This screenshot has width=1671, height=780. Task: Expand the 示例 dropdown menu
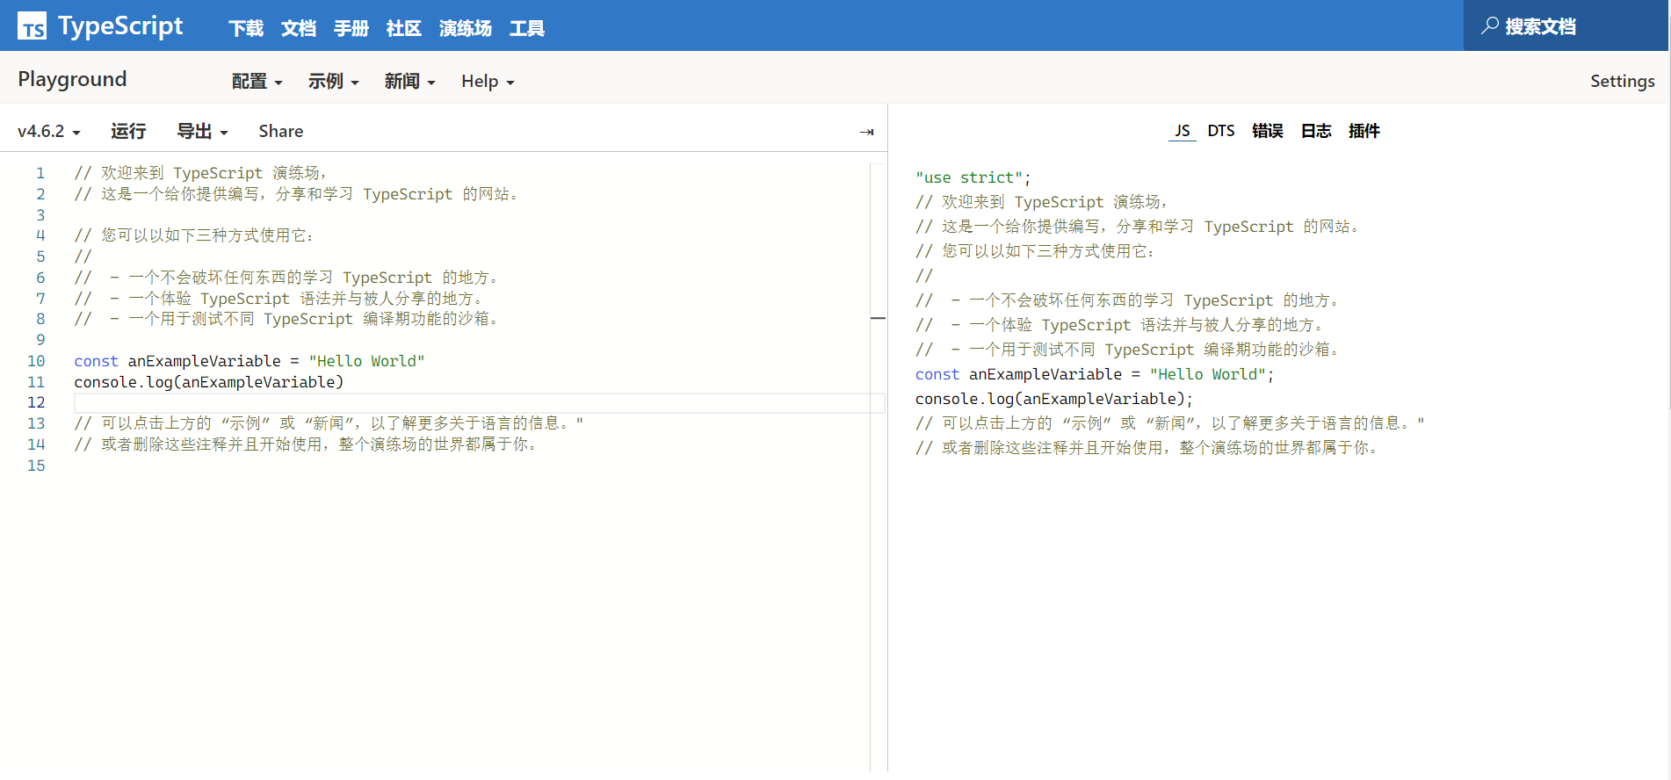(x=333, y=81)
